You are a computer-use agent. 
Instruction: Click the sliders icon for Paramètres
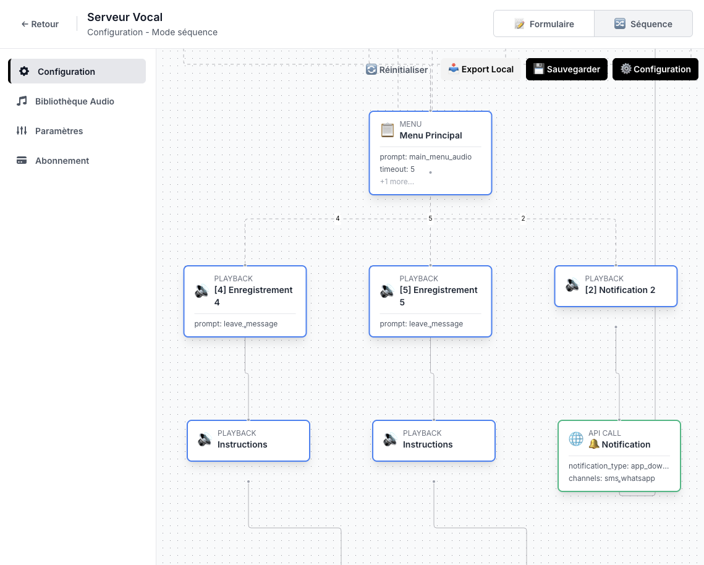point(22,130)
